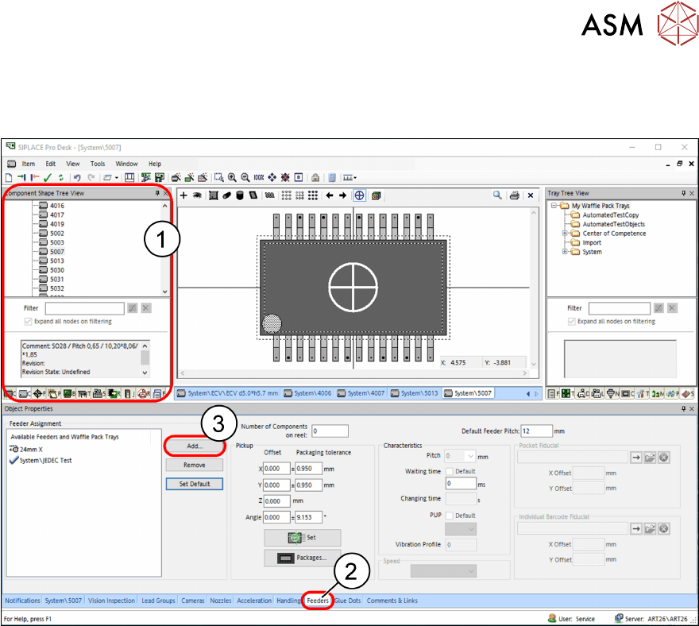The image size is (699, 626).
Task: Click the down arrow in comment box scrollbar
Action: tap(145, 373)
